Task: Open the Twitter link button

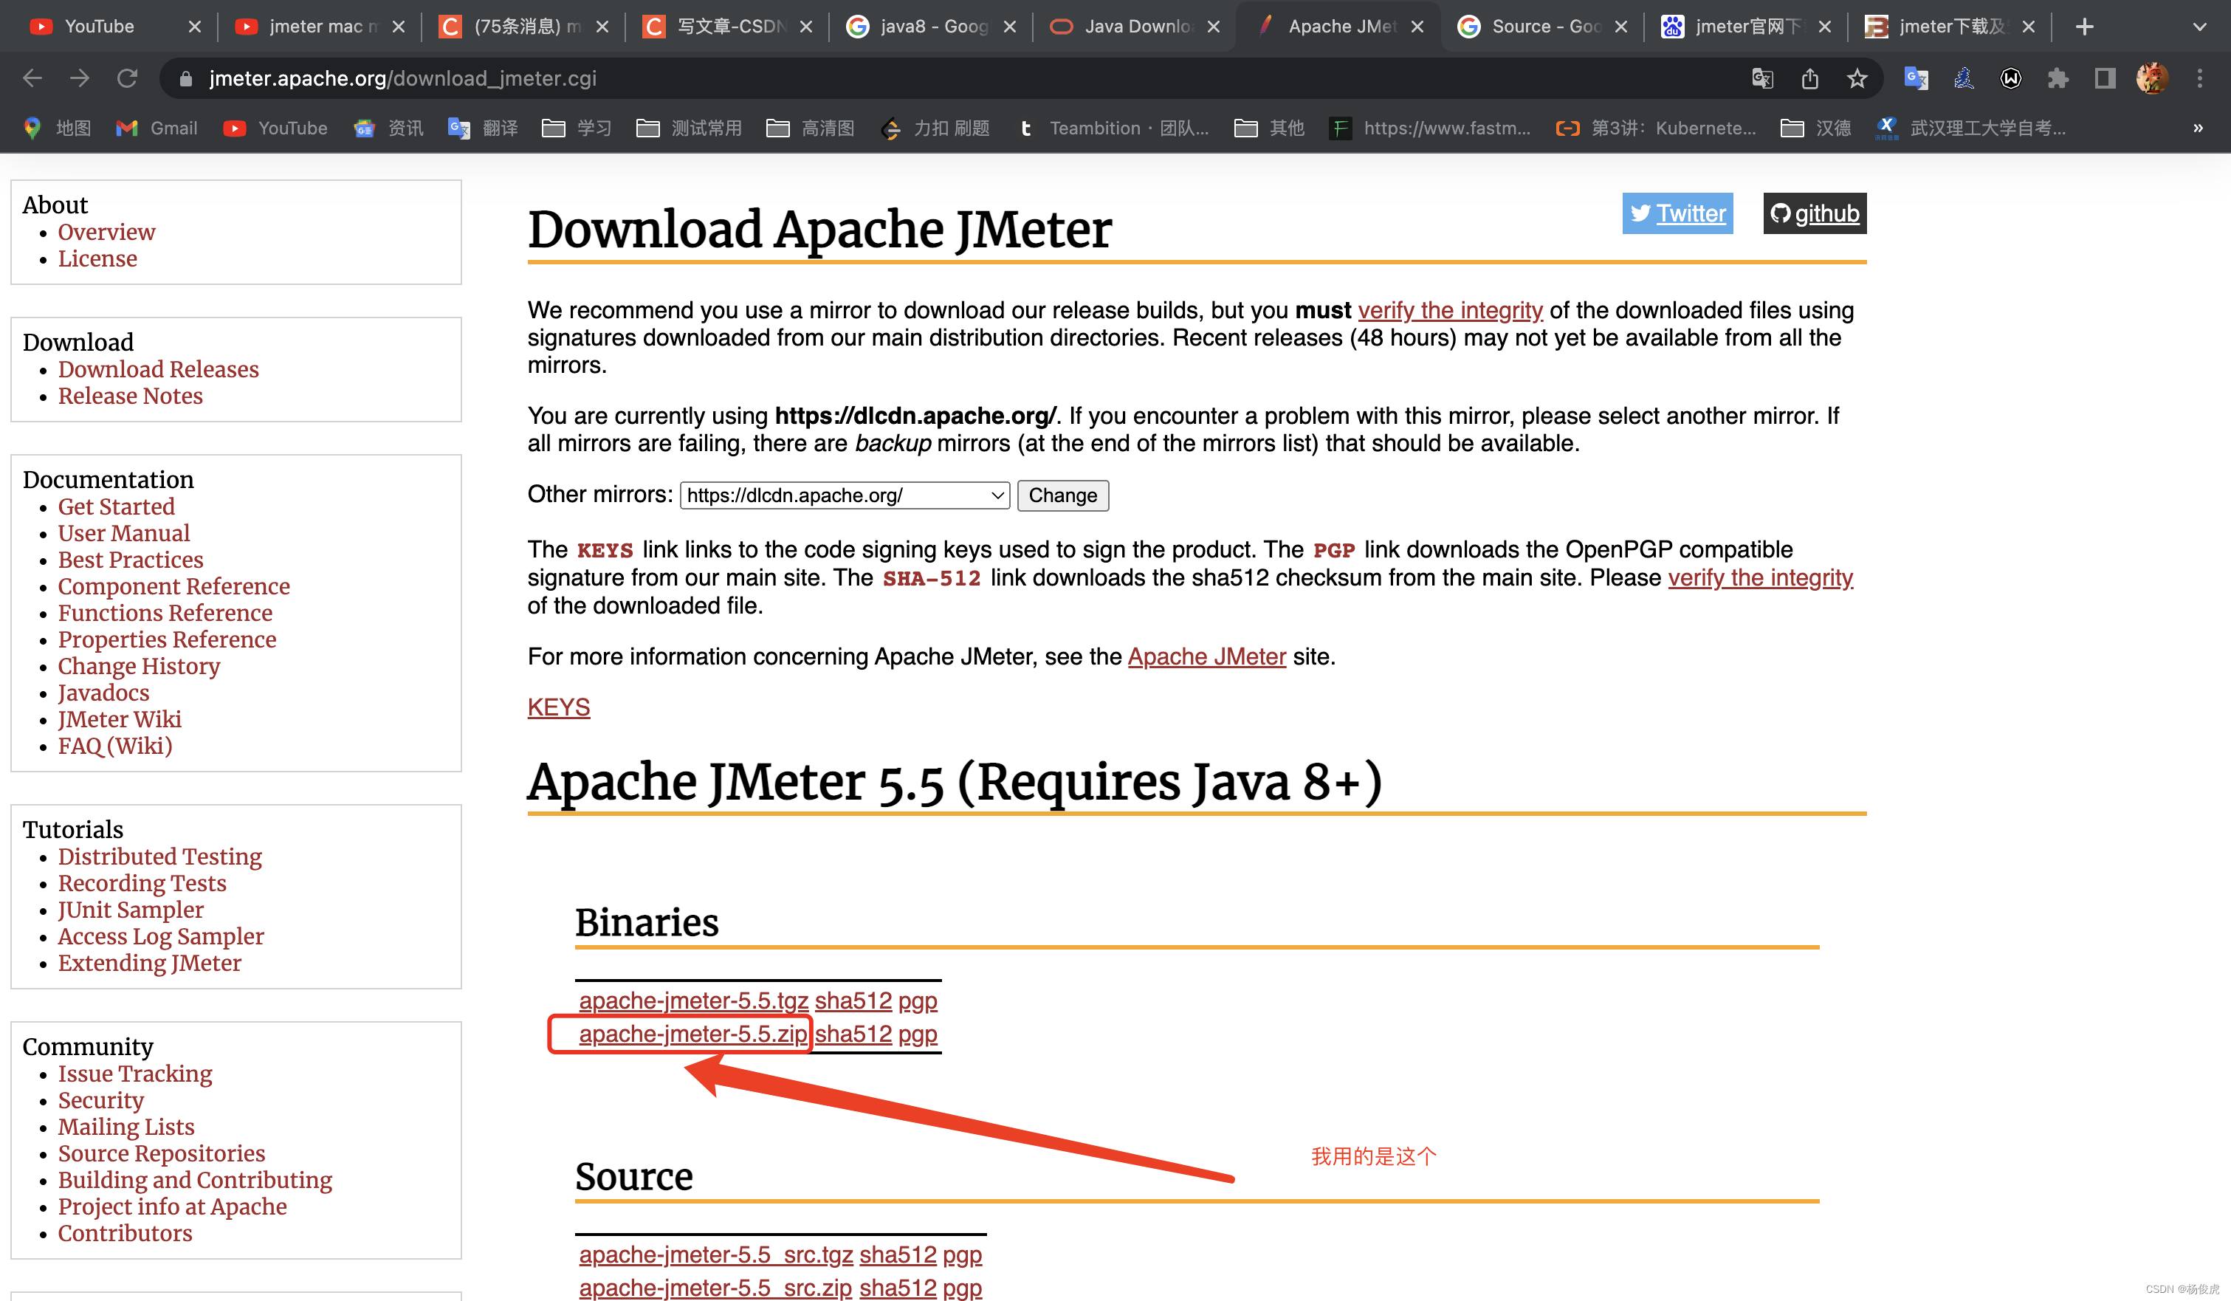Action: coord(1677,213)
